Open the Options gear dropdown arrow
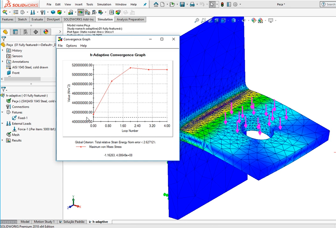 tap(241, 4)
